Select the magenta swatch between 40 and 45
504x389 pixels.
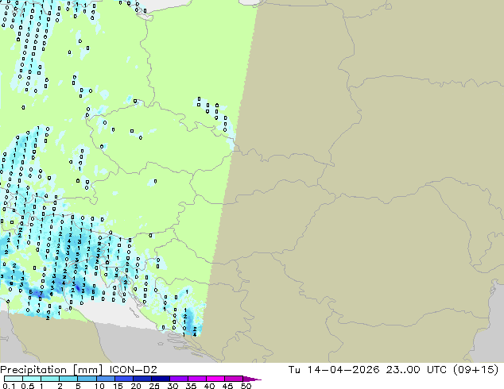[215, 379]
